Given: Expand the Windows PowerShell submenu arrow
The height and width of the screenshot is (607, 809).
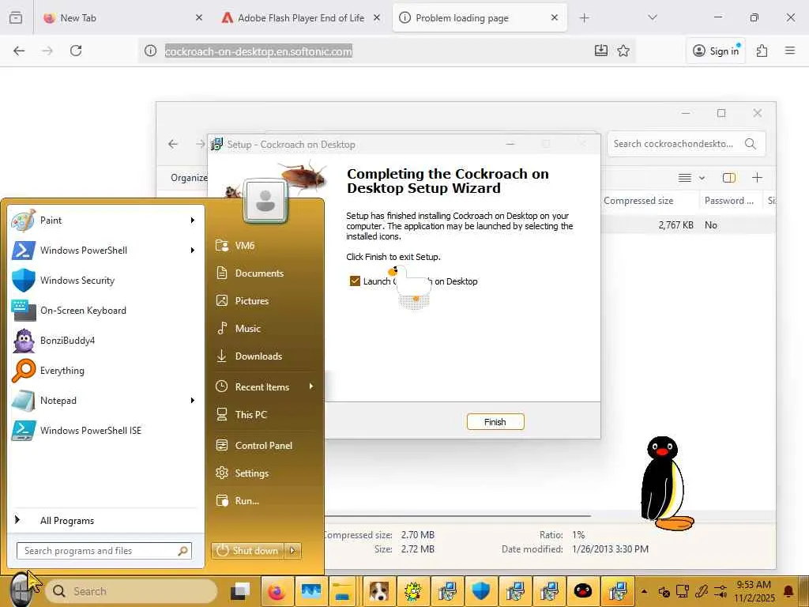Looking at the screenshot, I should point(193,251).
